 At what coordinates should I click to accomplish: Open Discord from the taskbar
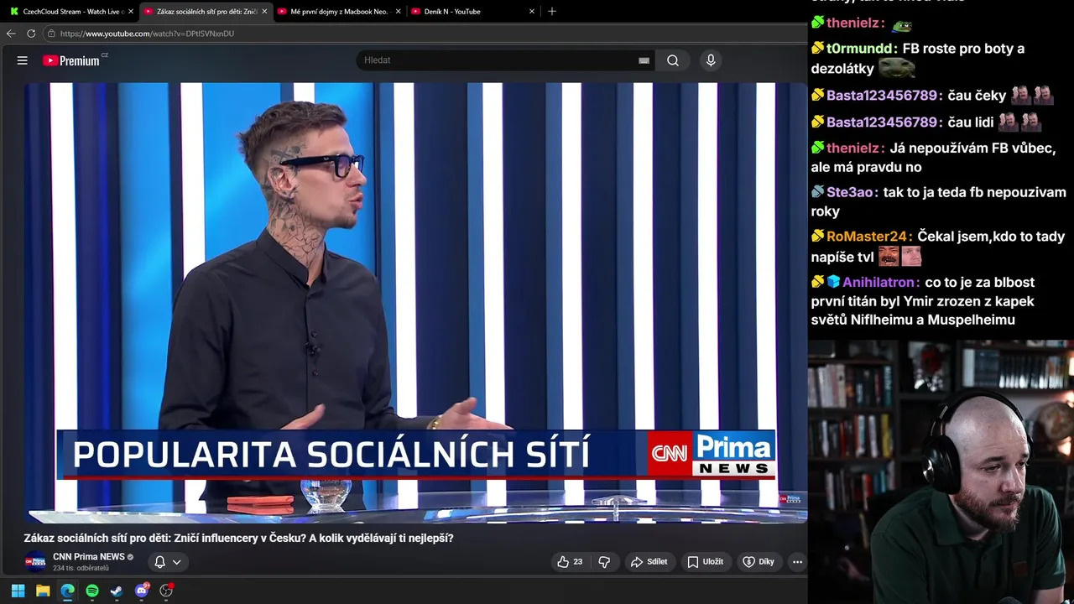tap(142, 591)
